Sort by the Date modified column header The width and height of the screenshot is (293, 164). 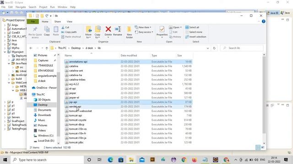(135, 56)
